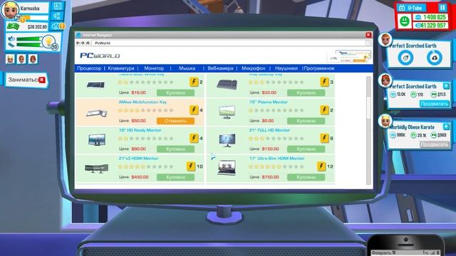The image size is (456, 256).
Task: Open 15" Plasma Monitor product title
Action: [x=268, y=102]
